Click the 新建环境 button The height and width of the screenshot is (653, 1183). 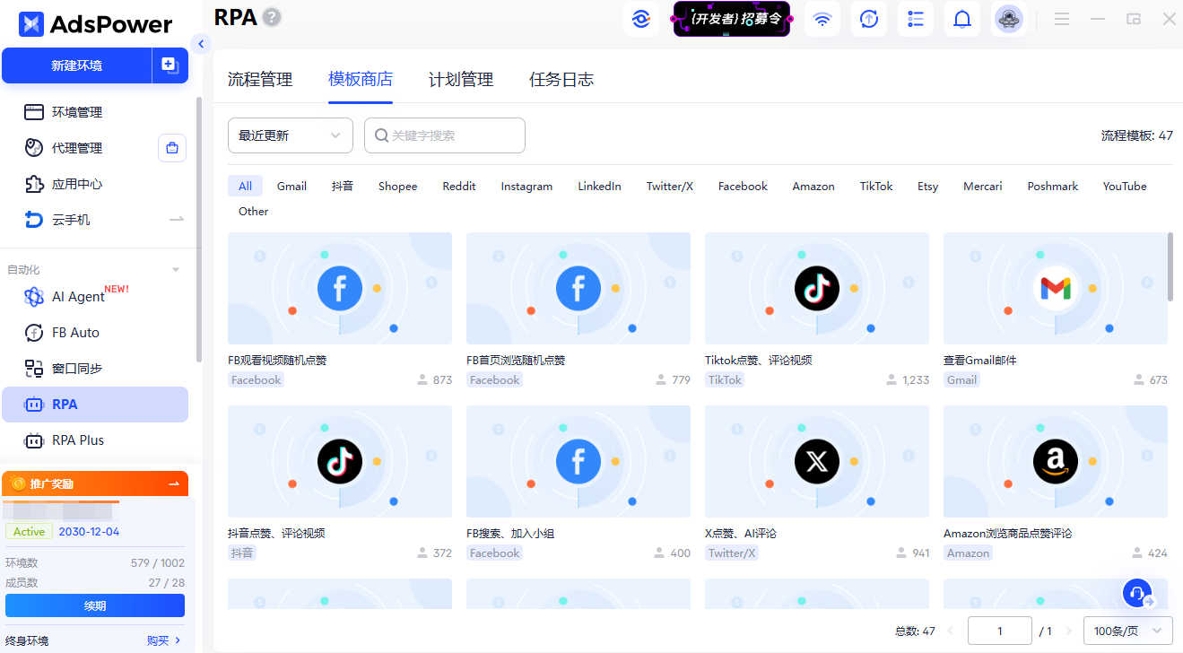76,65
